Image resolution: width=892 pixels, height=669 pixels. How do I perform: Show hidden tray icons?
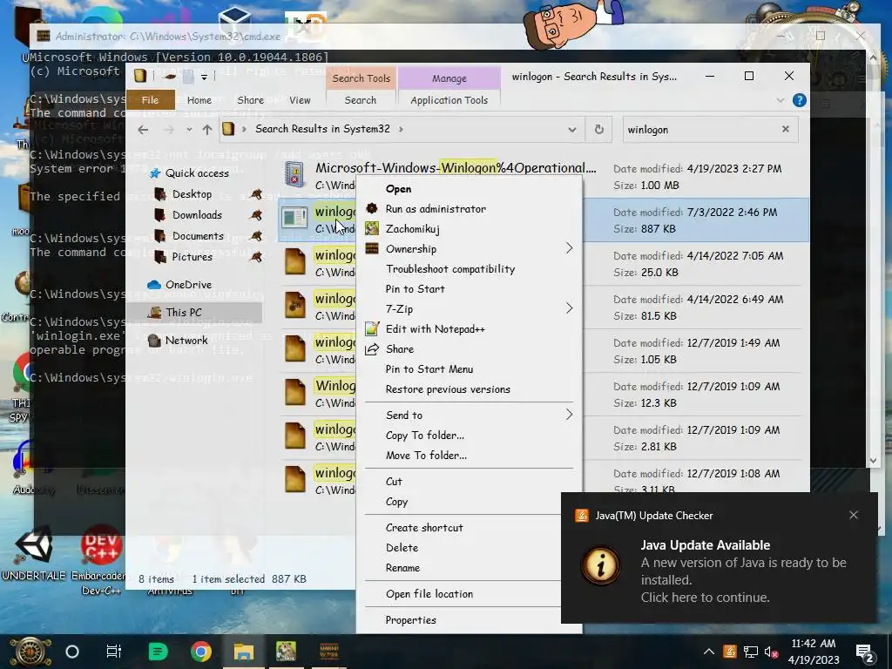click(709, 652)
